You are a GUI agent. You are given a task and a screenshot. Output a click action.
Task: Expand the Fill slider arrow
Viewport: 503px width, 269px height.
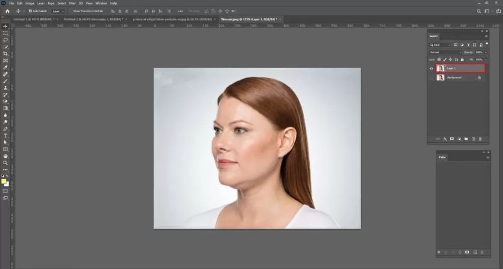486,59
